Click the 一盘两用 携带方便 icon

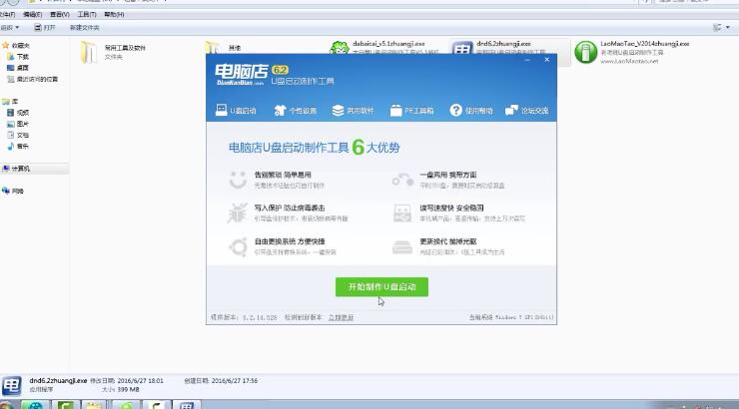click(402, 180)
